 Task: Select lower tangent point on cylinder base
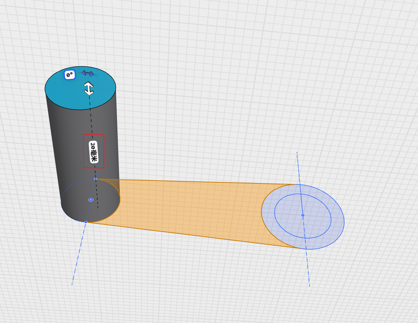(x=86, y=222)
